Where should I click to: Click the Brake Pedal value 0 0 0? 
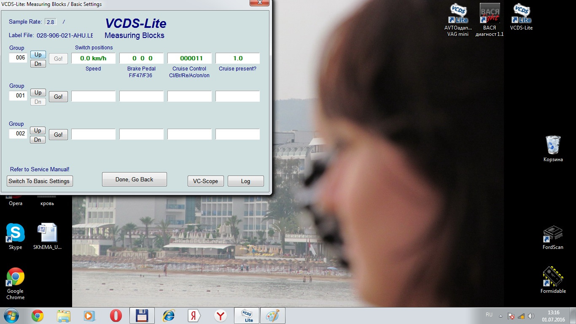tap(141, 58)
